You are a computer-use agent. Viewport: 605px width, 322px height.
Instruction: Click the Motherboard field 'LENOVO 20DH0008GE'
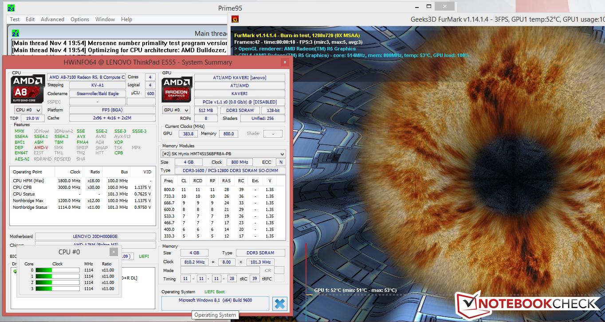pyautogui.click(x=95, y=237)
